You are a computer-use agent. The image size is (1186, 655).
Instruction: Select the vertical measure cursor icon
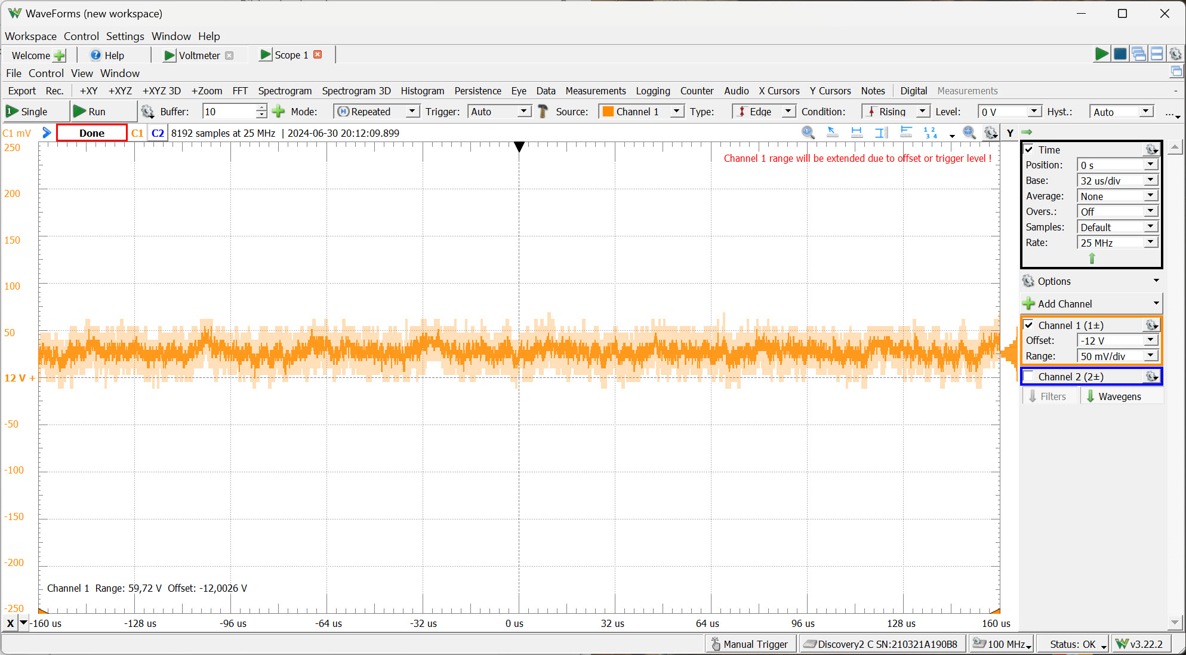click(x=881, y=133)
